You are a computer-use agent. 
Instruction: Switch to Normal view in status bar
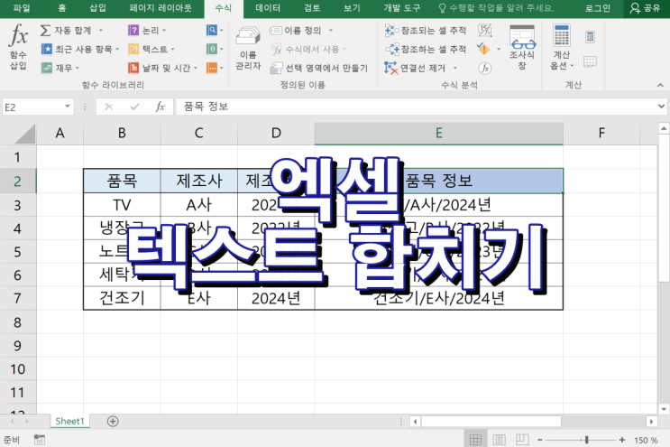tap(475, 439)
